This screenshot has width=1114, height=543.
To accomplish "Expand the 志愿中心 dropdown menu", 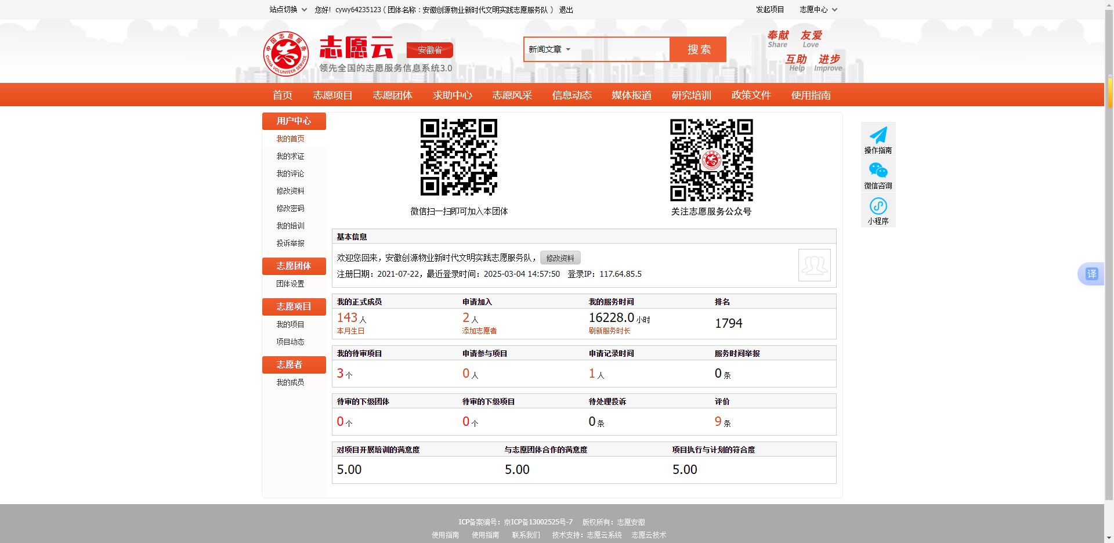I will tap(819, 9).
